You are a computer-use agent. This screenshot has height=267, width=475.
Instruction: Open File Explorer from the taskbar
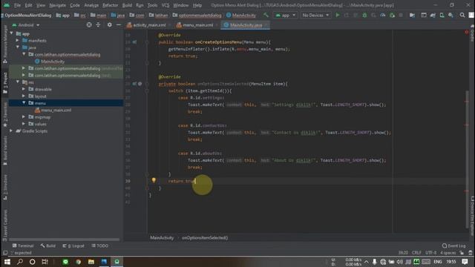pos(91,262)
